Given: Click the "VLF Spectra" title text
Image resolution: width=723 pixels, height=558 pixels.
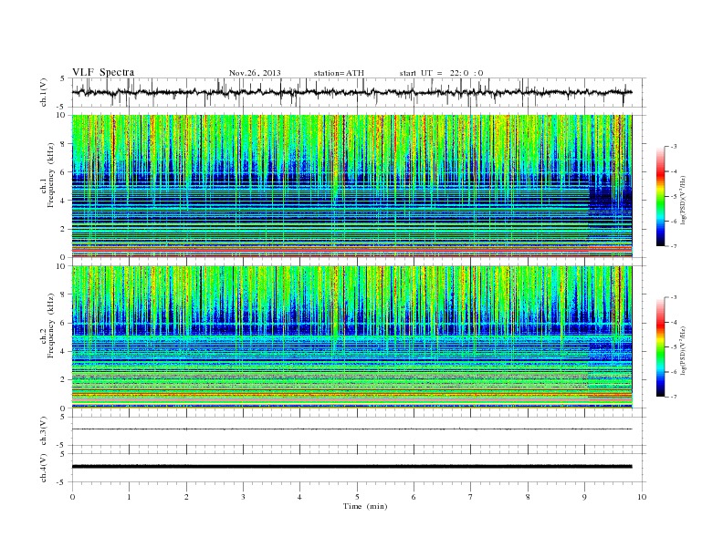Looking at the screenshot, I should click(x=103, y=72).
